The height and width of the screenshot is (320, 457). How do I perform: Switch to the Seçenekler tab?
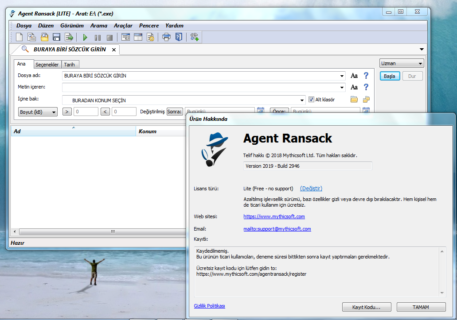coord(47,65)
